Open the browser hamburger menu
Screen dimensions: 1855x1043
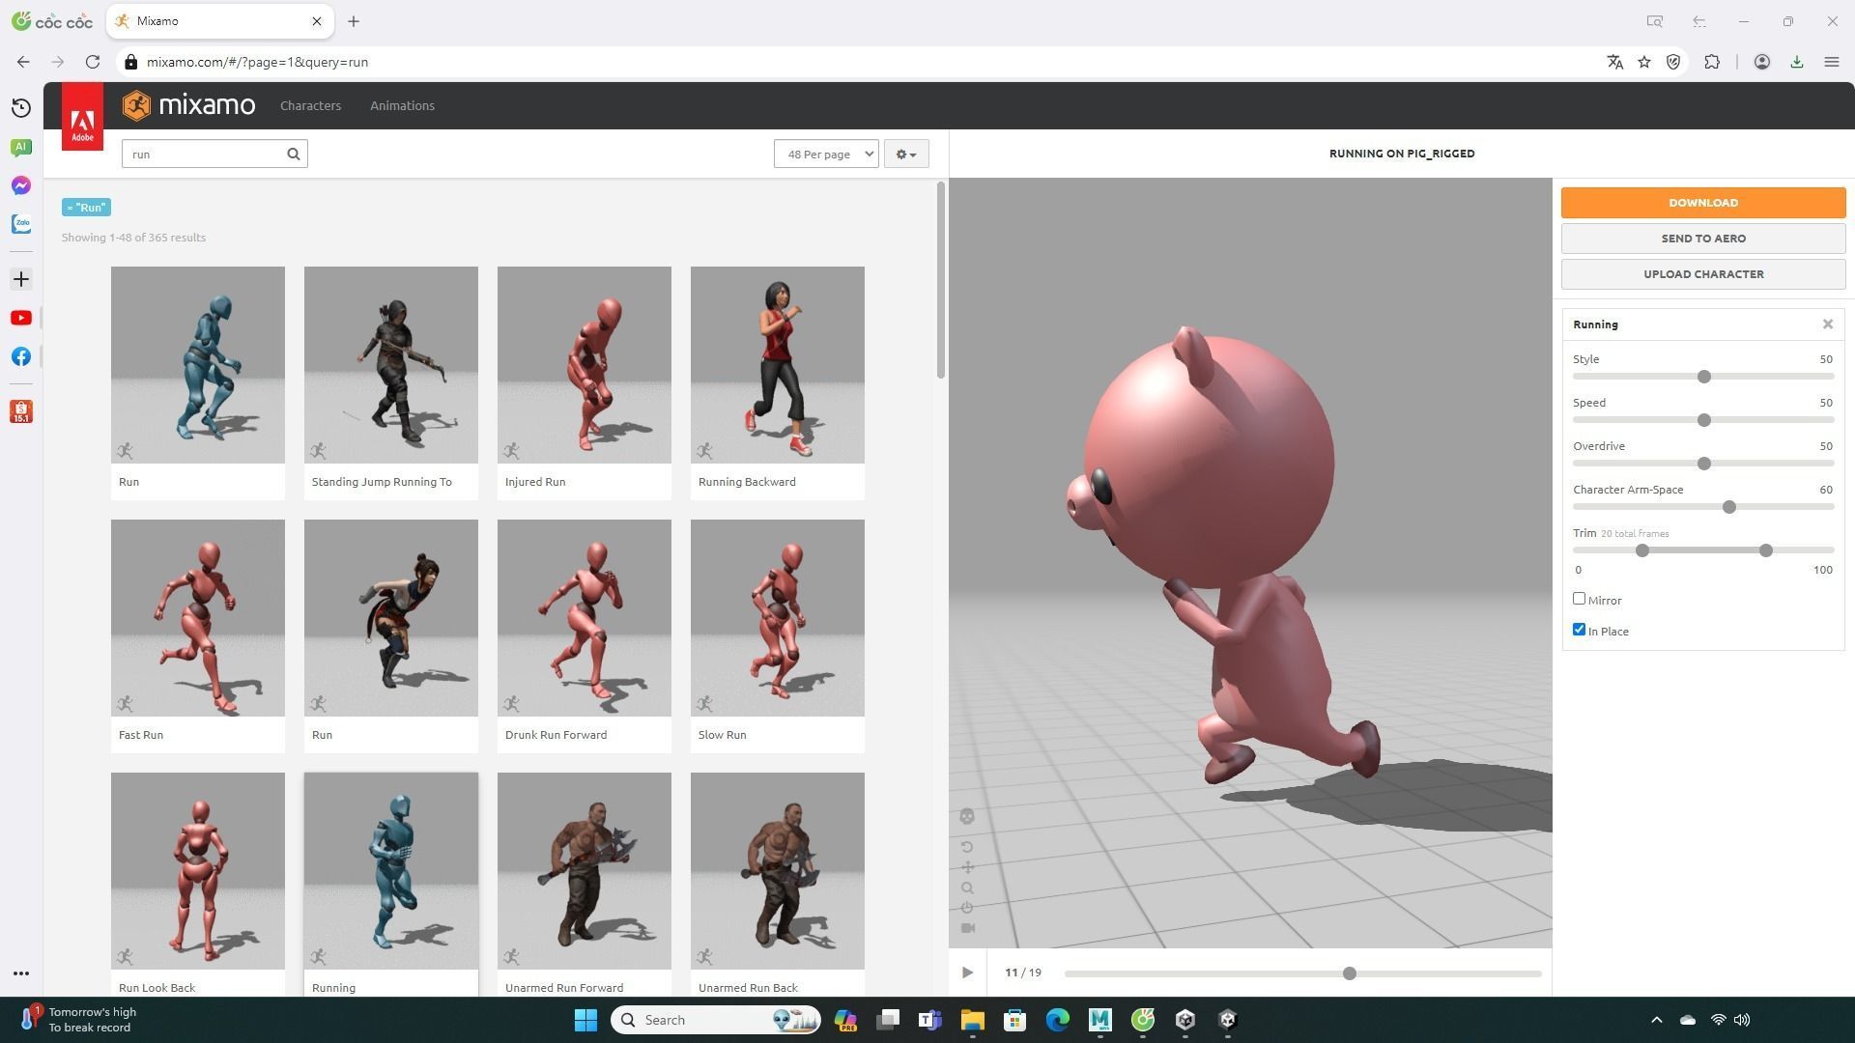[1831, 62]
